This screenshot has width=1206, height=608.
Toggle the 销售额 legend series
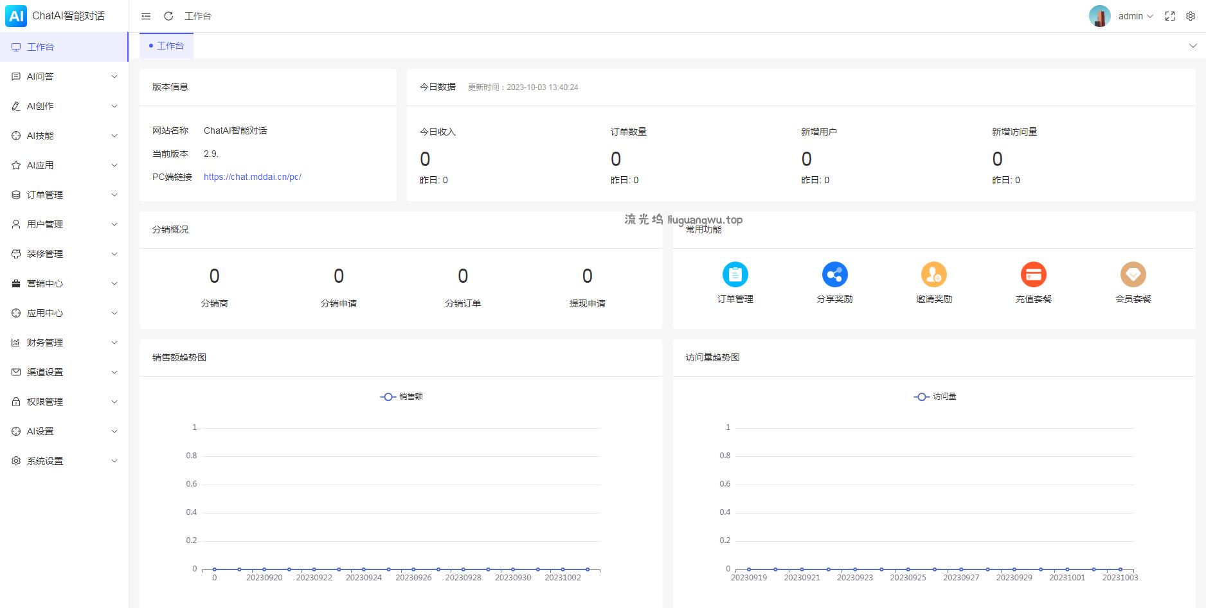402,397
